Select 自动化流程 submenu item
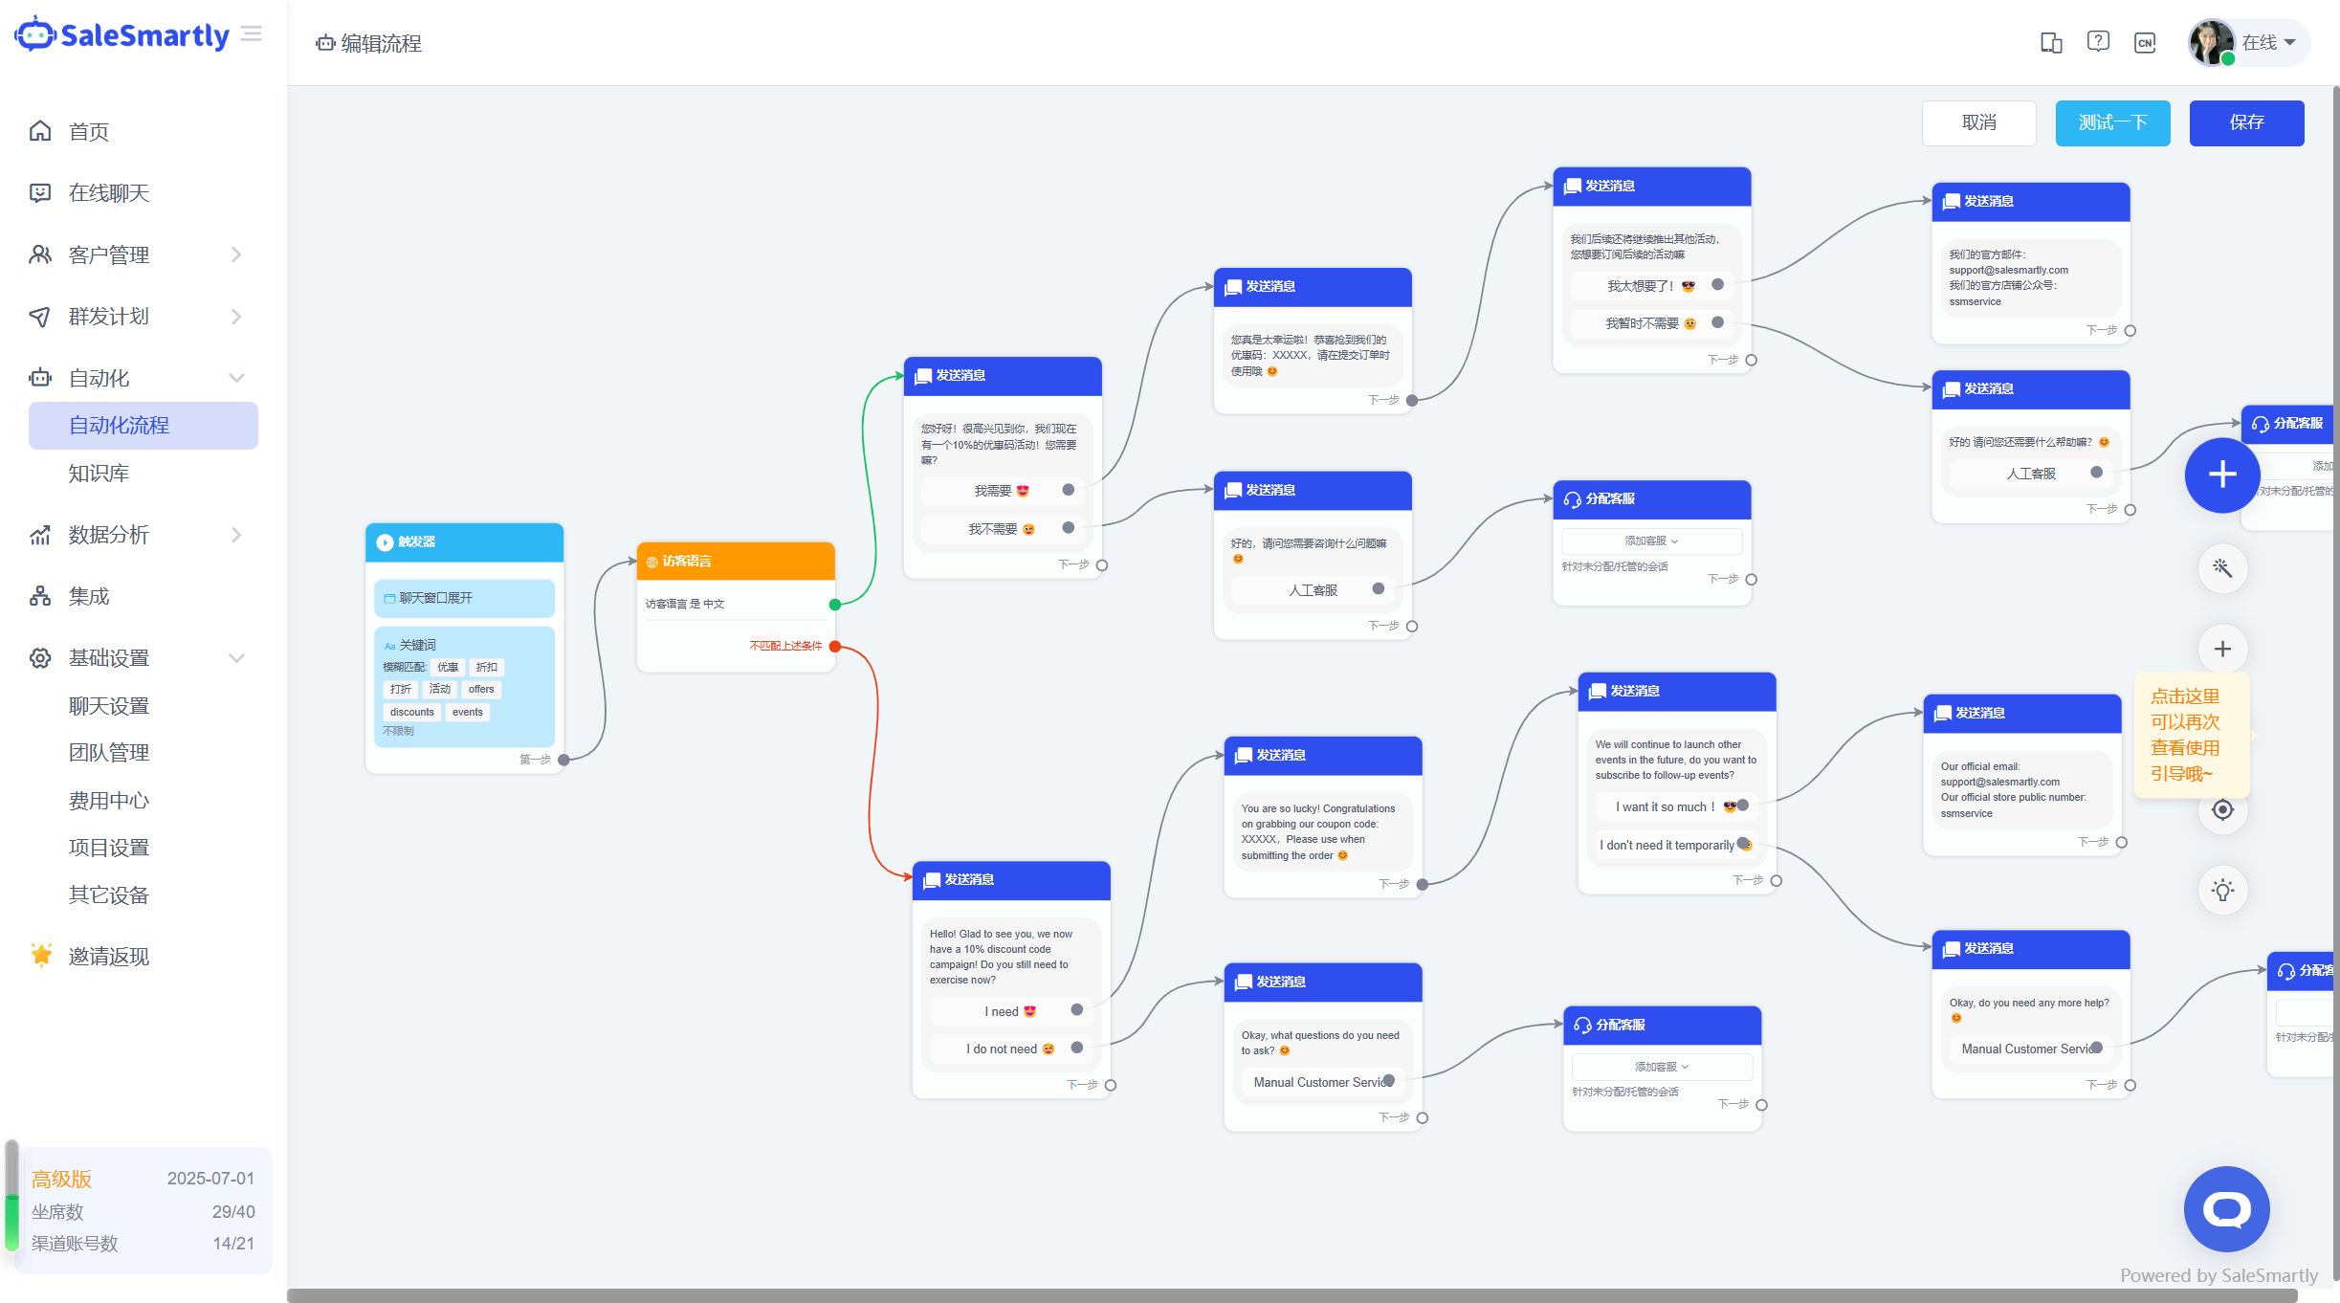2340x1303 pixels. [143, 425]
